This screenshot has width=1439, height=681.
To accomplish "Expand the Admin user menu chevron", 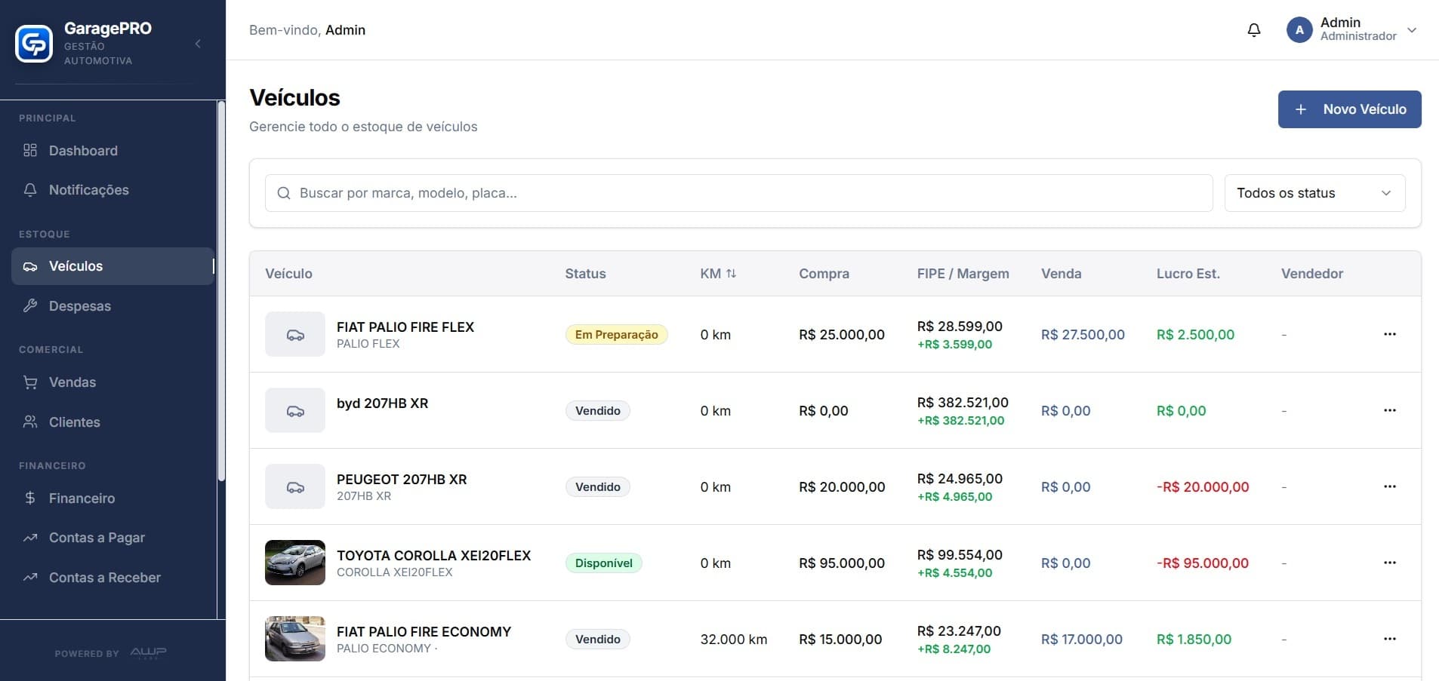I will (1412, 30).
